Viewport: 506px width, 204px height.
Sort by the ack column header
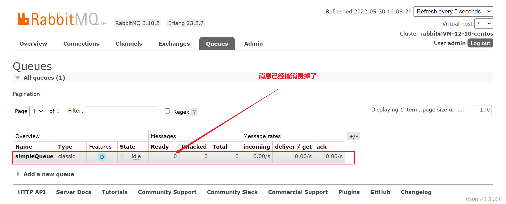[x=322, y=147]
